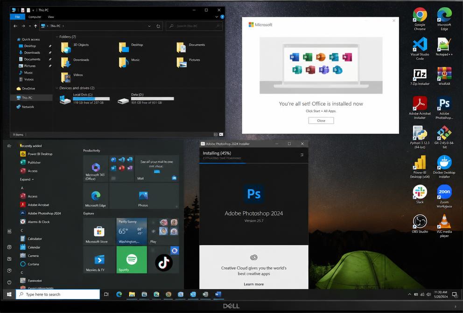Viewport: 463px width, 313px height.
Task: Click the Start menu hamburger icon
Action: coord(9,146)
